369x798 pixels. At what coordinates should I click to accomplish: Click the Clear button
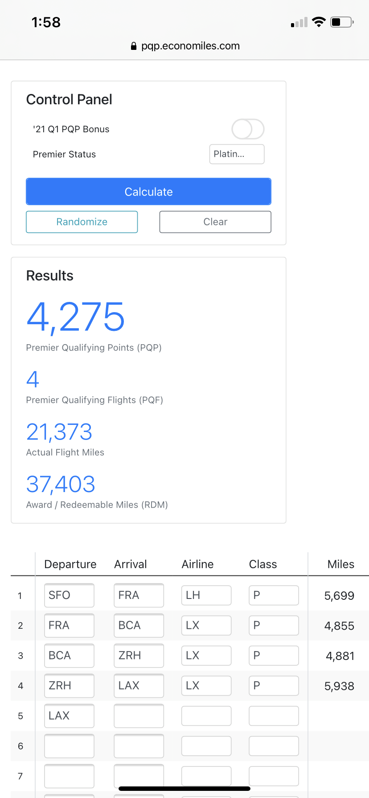215,222
